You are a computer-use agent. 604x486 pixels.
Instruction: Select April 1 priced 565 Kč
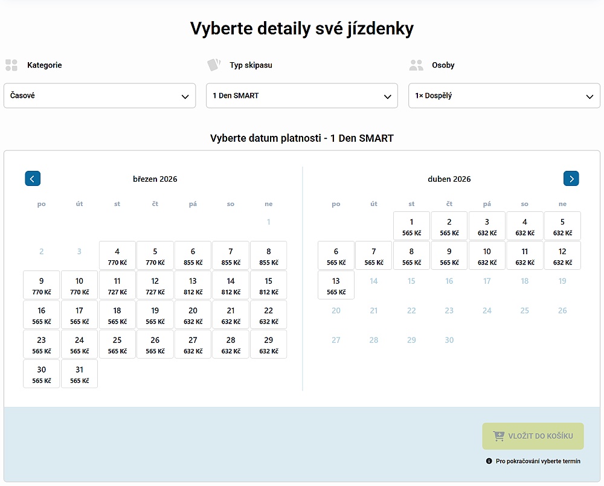click(411, 226)
